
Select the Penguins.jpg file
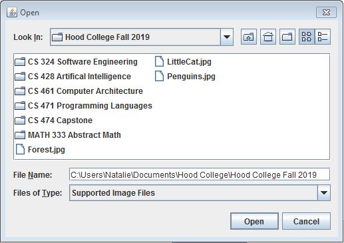[x=185, y=77]
